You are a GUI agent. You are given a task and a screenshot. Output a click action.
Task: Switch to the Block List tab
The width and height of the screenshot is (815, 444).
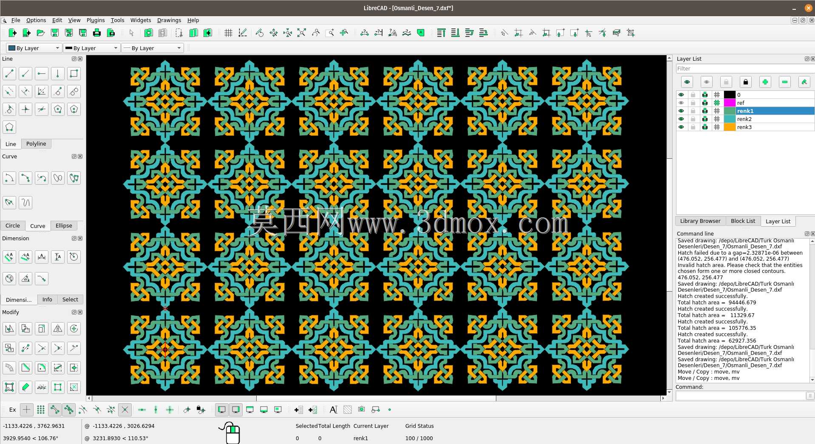[x=743, y=221]
